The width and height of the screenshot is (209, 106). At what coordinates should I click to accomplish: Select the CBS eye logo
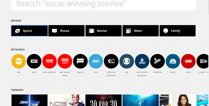point(127,61)
